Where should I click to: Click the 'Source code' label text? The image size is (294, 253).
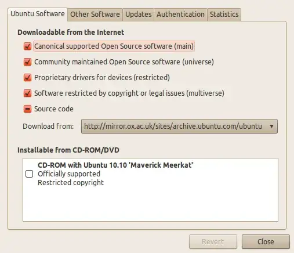click(x=54, y=109)
